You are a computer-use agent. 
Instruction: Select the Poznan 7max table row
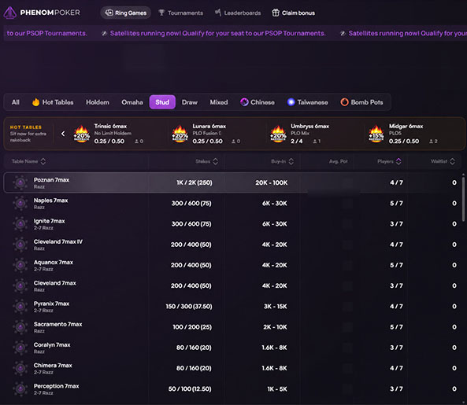[x=232, y=182]
